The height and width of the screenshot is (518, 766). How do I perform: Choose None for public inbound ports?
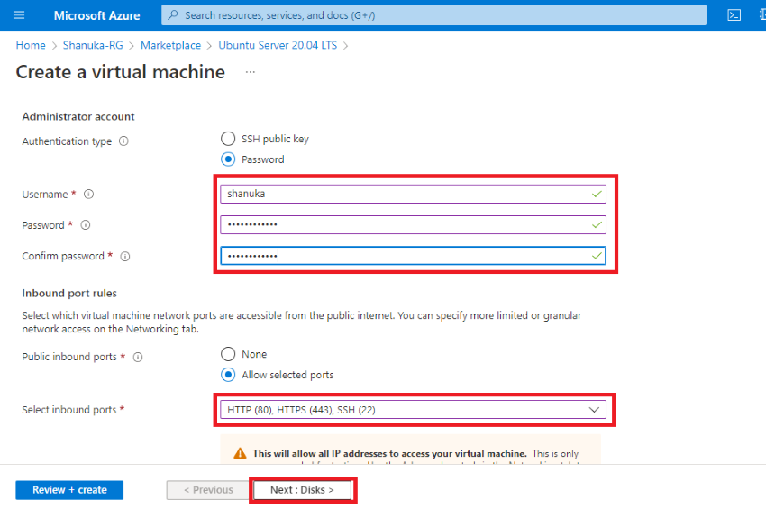[x=228, y=354]
